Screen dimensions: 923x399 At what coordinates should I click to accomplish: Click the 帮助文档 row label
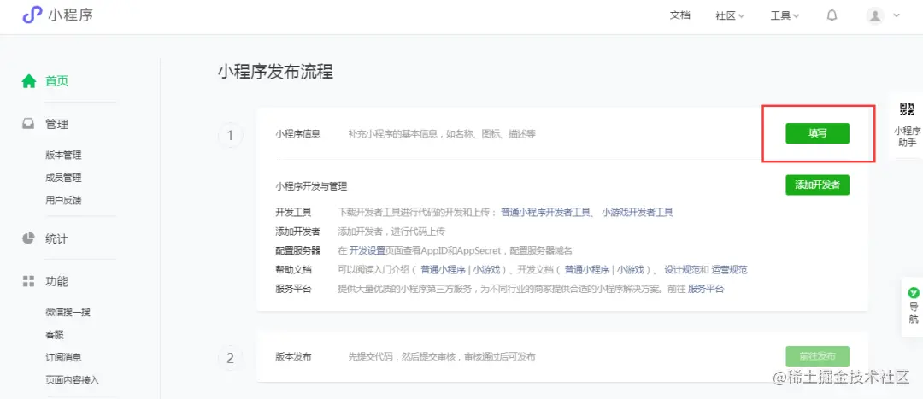click(x=293, y=269)
